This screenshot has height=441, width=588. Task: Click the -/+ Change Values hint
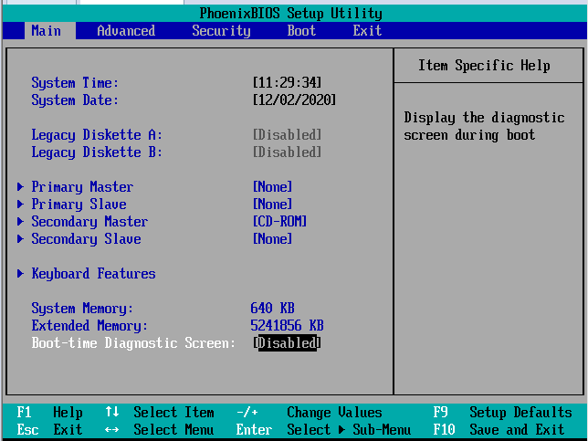[309, 412]
